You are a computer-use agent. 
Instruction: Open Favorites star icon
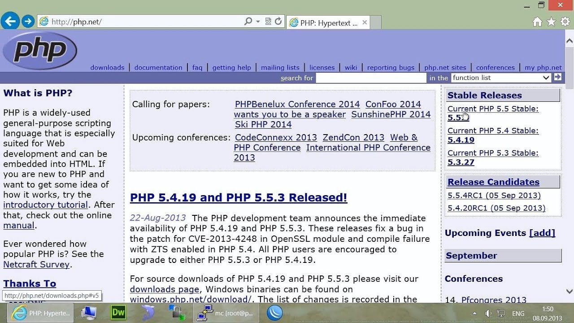(x=551, y=22)
